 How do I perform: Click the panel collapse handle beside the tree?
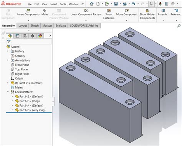pos(53,101)
